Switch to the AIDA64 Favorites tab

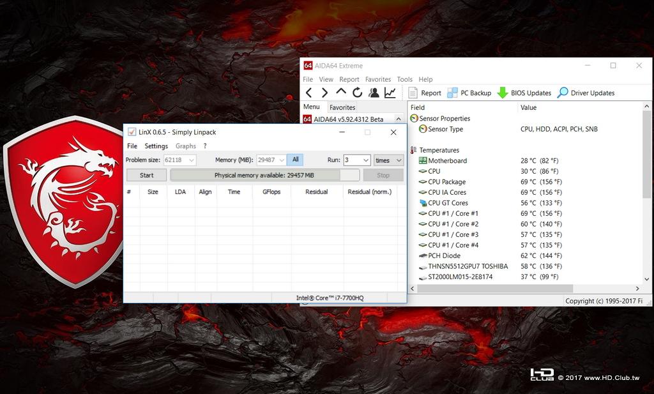(x=342, y=107)
